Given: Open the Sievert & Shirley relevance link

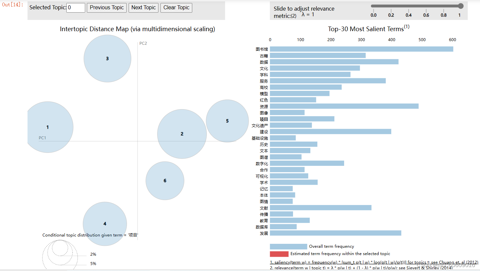Looking at the screenshot, I should (365, 268).
